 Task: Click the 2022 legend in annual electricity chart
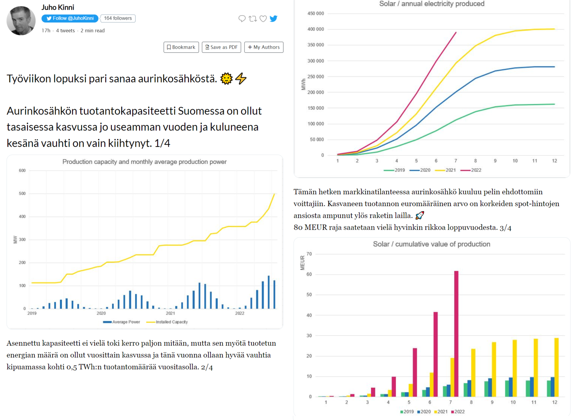coord(471,170)
